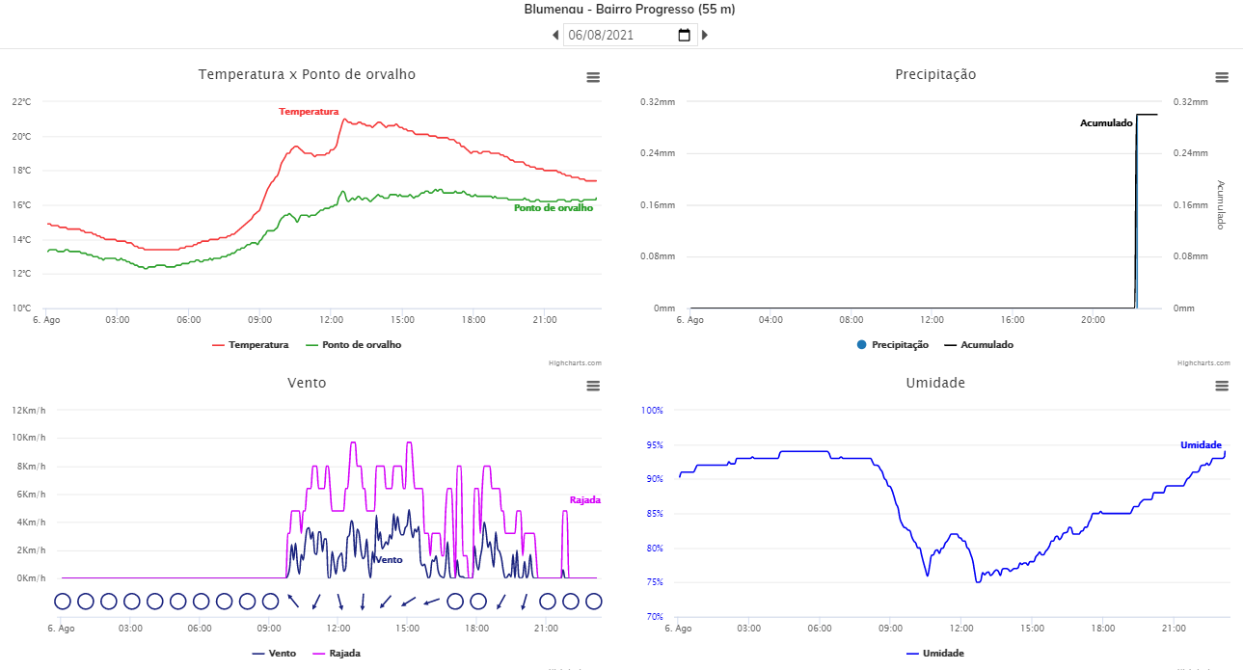Image resolution: width=1243 pixels, height=670 pixels.
Task: Toggle the Temperatura series in legend
Action: [250, 344]
